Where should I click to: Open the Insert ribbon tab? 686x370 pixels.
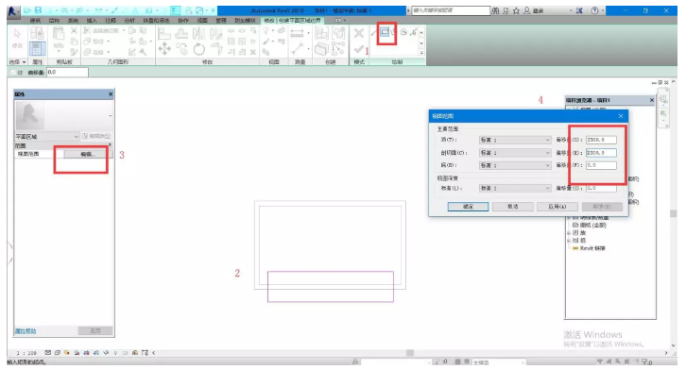coord(92,21)
